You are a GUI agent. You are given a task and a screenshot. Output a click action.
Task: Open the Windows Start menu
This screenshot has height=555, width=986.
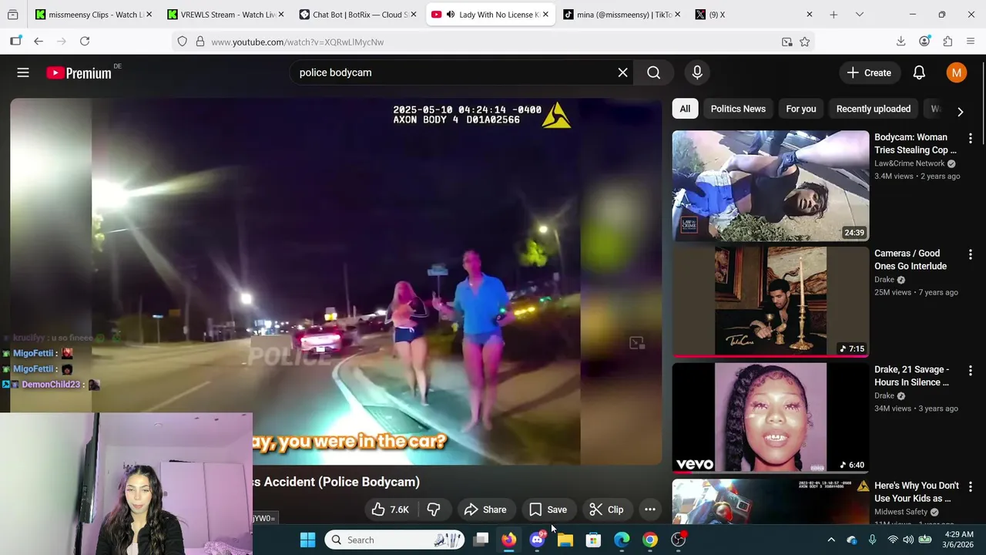pyautogui.click(x=307, y=540)
